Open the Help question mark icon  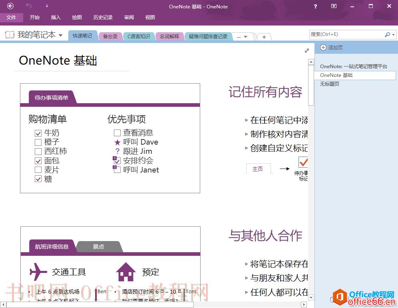coord(315,6)
